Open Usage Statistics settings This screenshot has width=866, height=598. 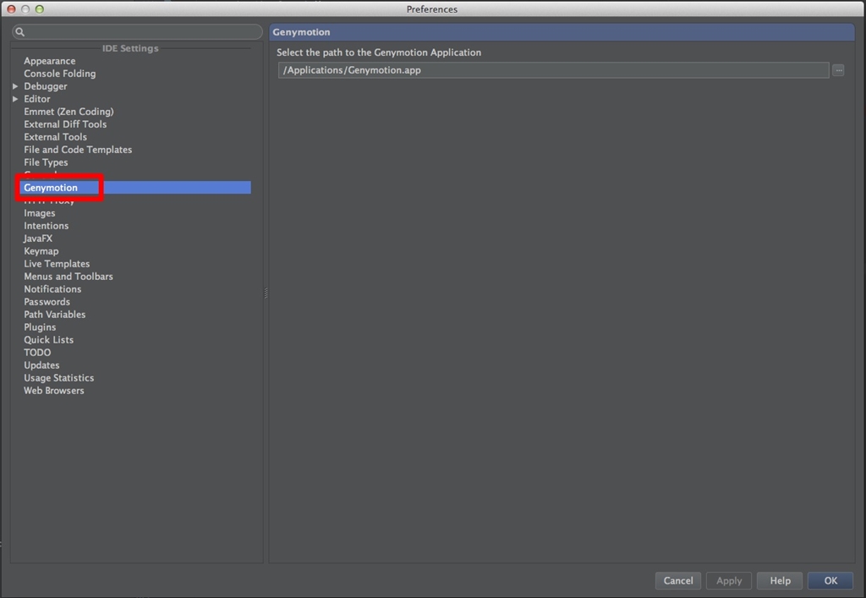(58, 378)
